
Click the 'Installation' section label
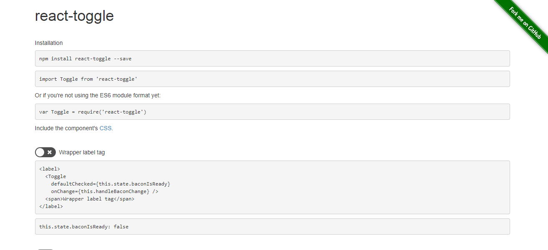click(49, 43)
